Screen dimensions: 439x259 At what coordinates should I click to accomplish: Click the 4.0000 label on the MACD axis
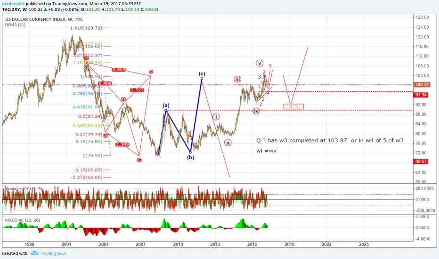pyautogui.click(x=423, y=217)
